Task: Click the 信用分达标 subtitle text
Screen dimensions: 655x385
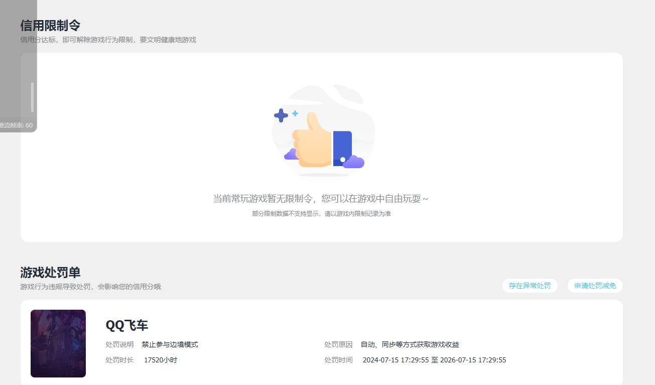Action: [108, 39]
